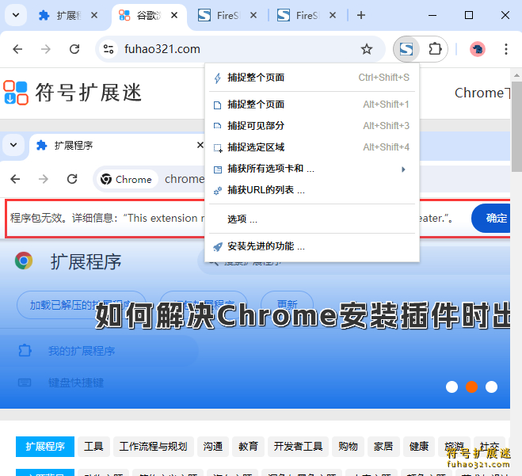Select 捕捉整个页面 with Alt+Shift+1
522x476 pixels.
[312, 105]
